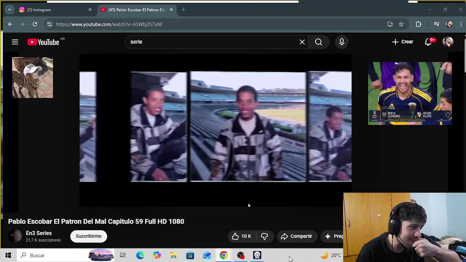This screenshot has height=262, width=466.
Task: Clear the search box with the X
Action: coord(302,42)
